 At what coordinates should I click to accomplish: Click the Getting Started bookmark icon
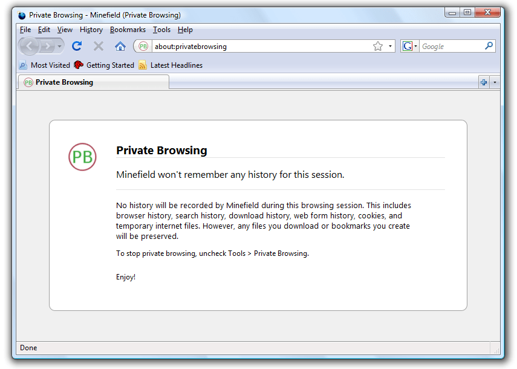point(78,65)
